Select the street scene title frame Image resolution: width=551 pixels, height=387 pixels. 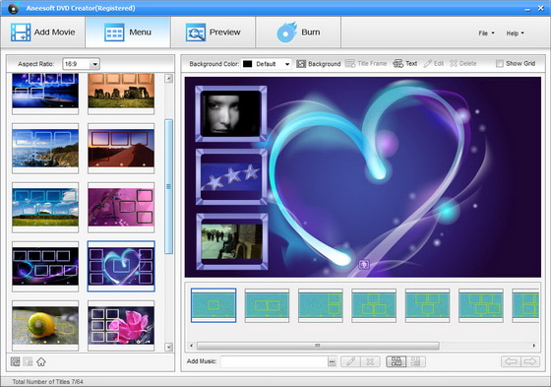(231, 241)
